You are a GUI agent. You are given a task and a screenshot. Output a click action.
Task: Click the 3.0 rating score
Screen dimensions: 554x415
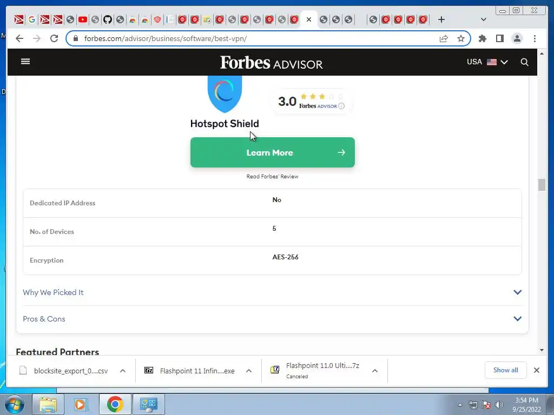(x=287, y=101)
